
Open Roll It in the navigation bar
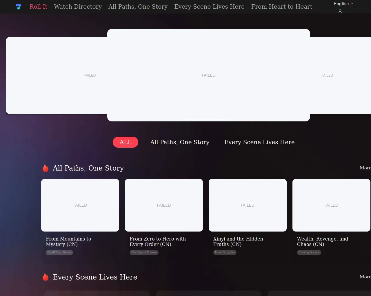pyautogui.click(x=38, y=7)
